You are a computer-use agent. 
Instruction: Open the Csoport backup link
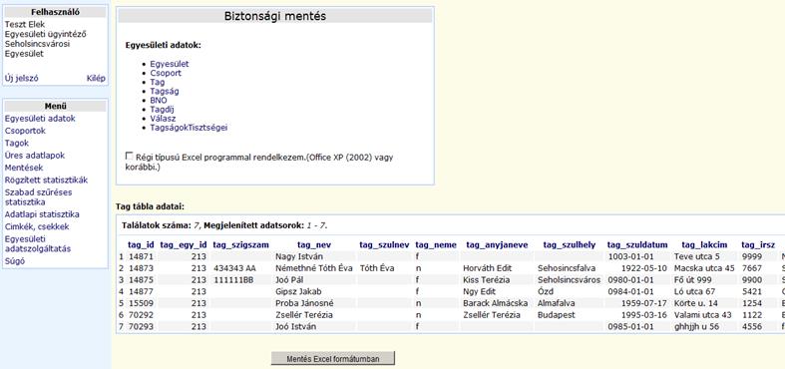point(166,73)
